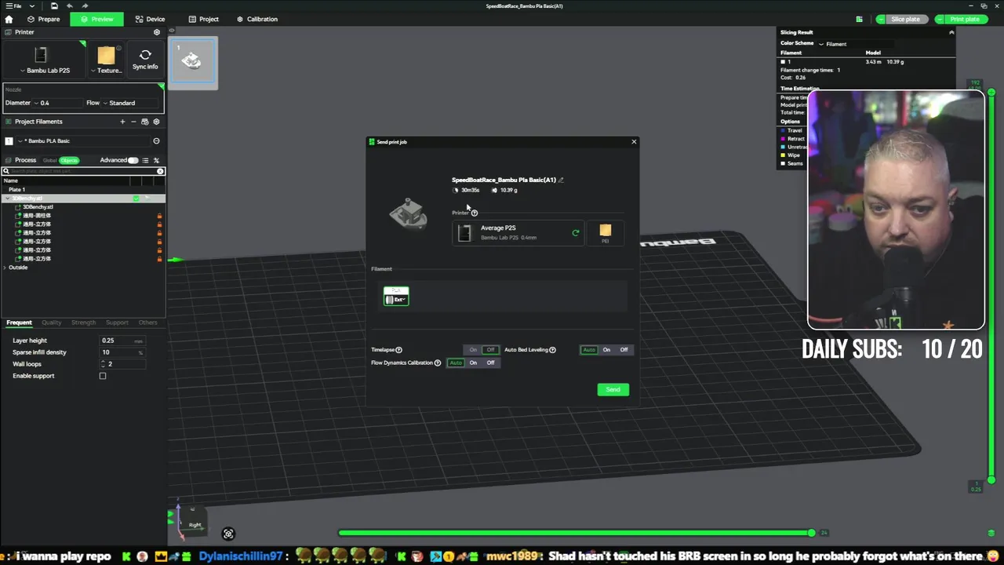Open Project Filaments gear settings
The height and width of the screenshot is (565, 1004).
click(156, 122)
